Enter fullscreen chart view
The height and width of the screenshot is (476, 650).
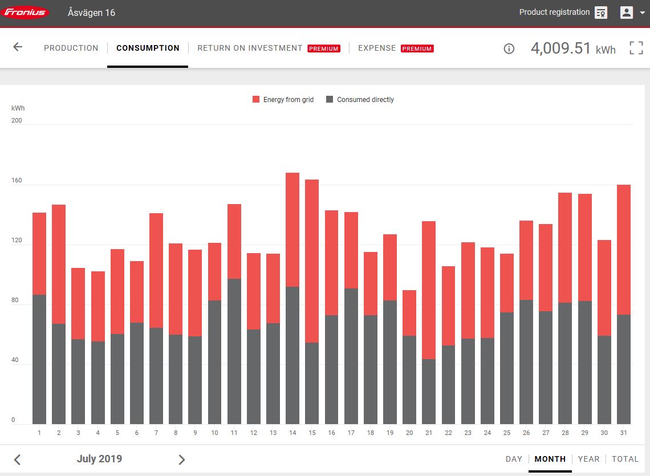[636, 48]
